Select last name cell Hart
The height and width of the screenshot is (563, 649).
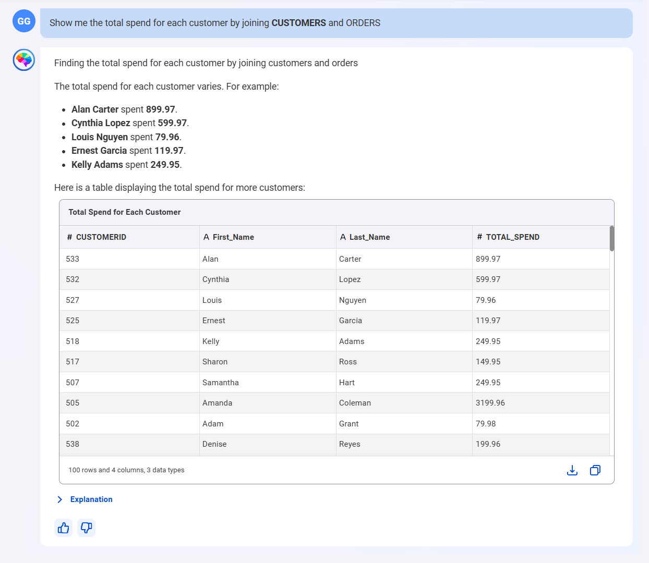point(404,383)
